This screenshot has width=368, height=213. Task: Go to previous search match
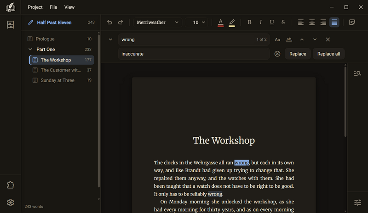302,39
